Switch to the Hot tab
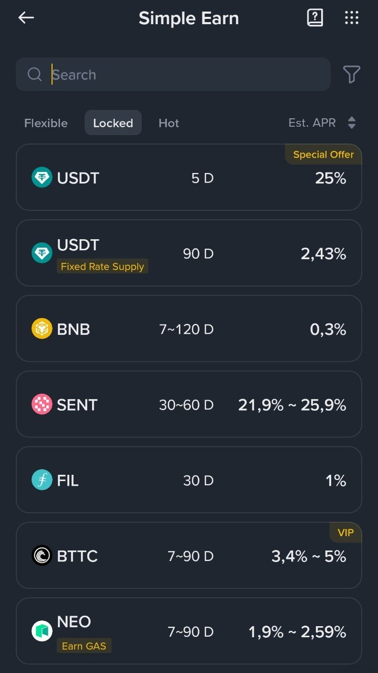This screenshot has height=673, width=378. coord(169,123)
